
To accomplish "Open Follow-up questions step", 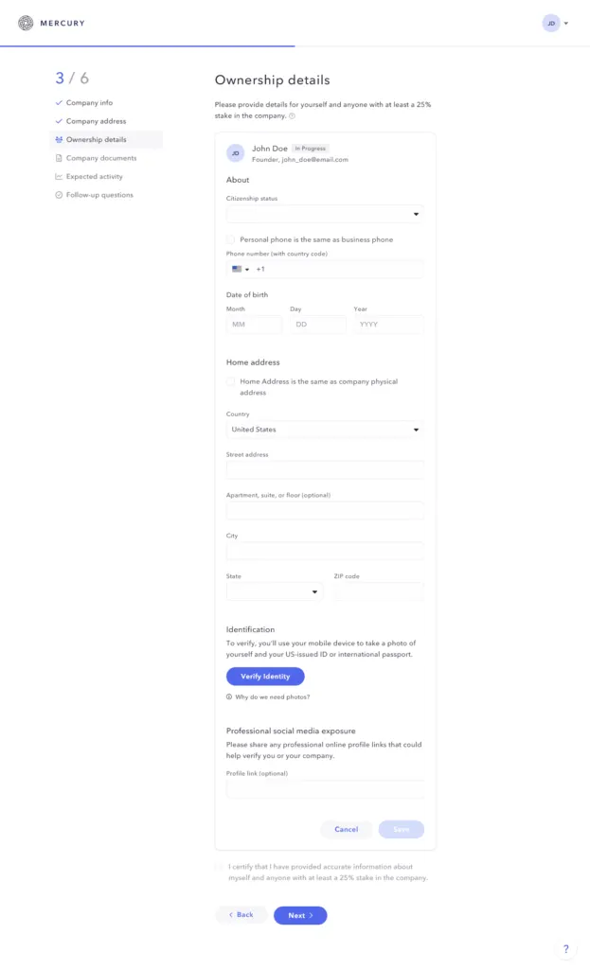I will (x=99, y=195).
